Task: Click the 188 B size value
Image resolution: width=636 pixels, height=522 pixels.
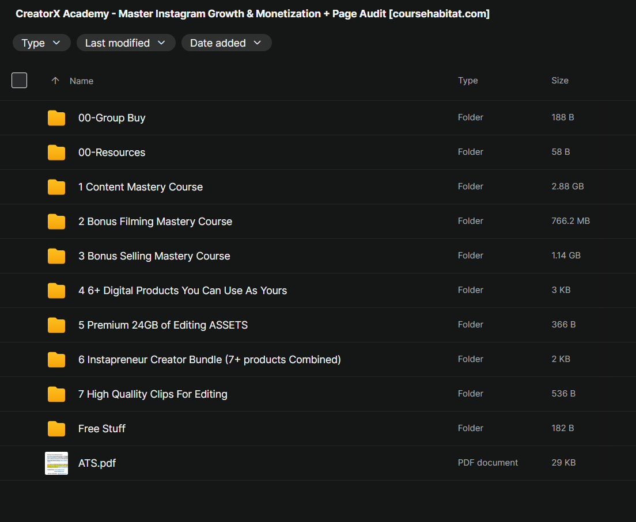Action: click(563, 117)
